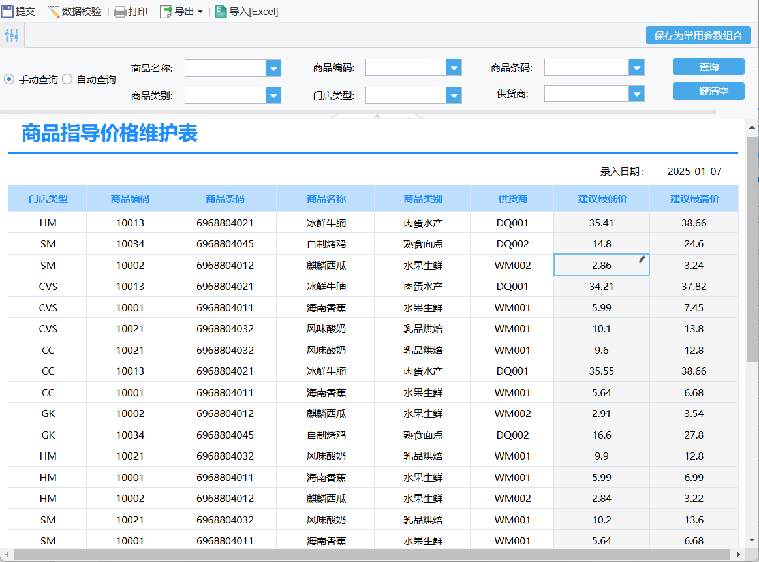The height and width of the screenshot is (562, 759).
Task: Open 商品编码 dropdown arrow
Action: coord(454,68)
